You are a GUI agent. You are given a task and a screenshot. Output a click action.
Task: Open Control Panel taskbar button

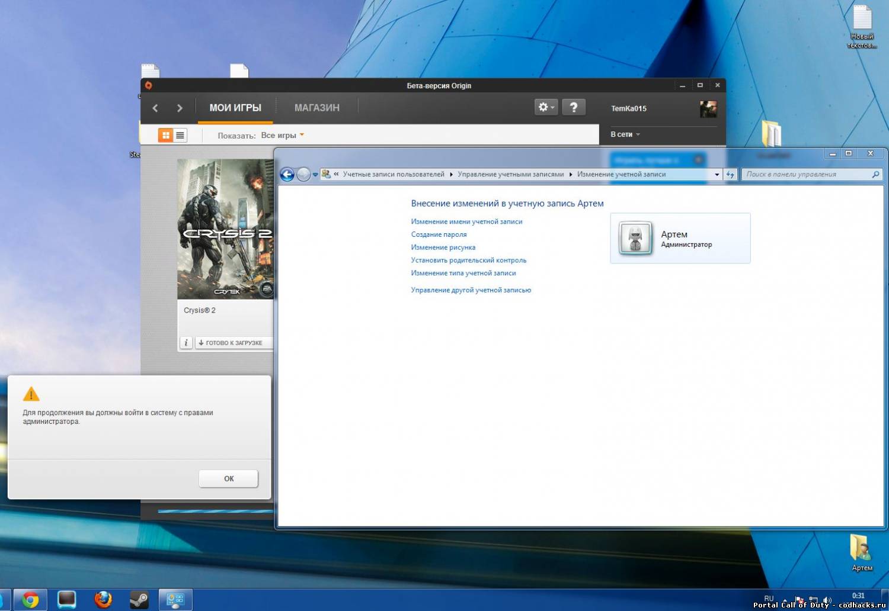pos(175,600)
